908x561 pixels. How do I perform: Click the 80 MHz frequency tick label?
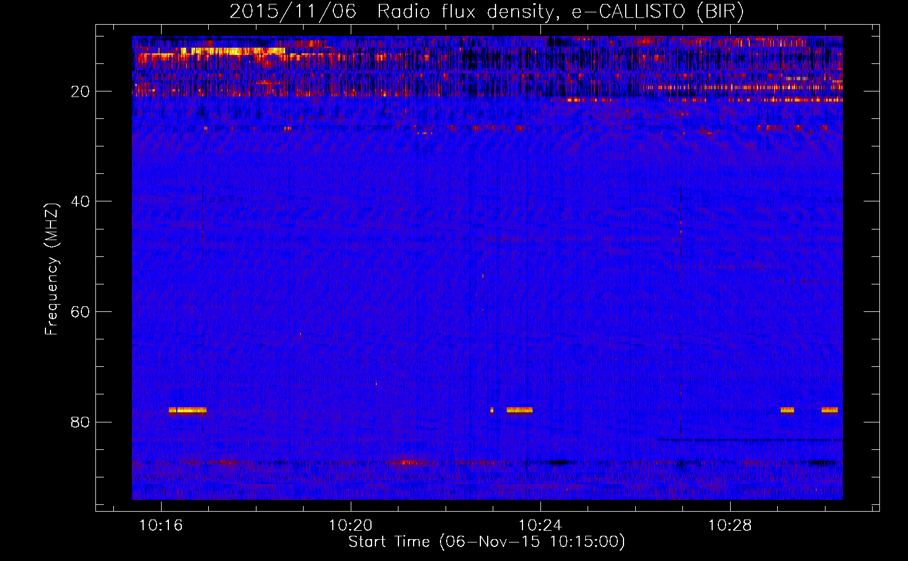(80, 422)
